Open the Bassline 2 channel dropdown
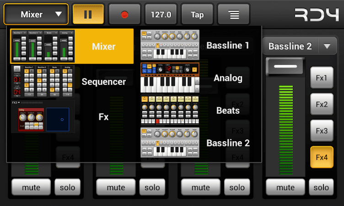 pyautogui.click(x=299, y=46)
